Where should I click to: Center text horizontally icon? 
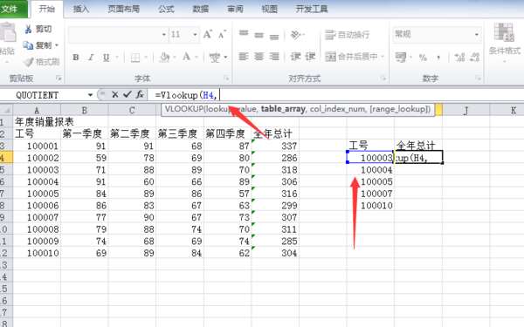coord(259,57)
